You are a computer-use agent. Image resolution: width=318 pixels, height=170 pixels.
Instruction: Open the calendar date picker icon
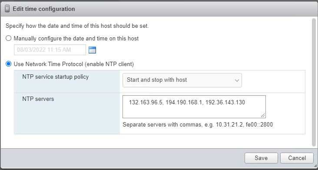coord(92,50)
